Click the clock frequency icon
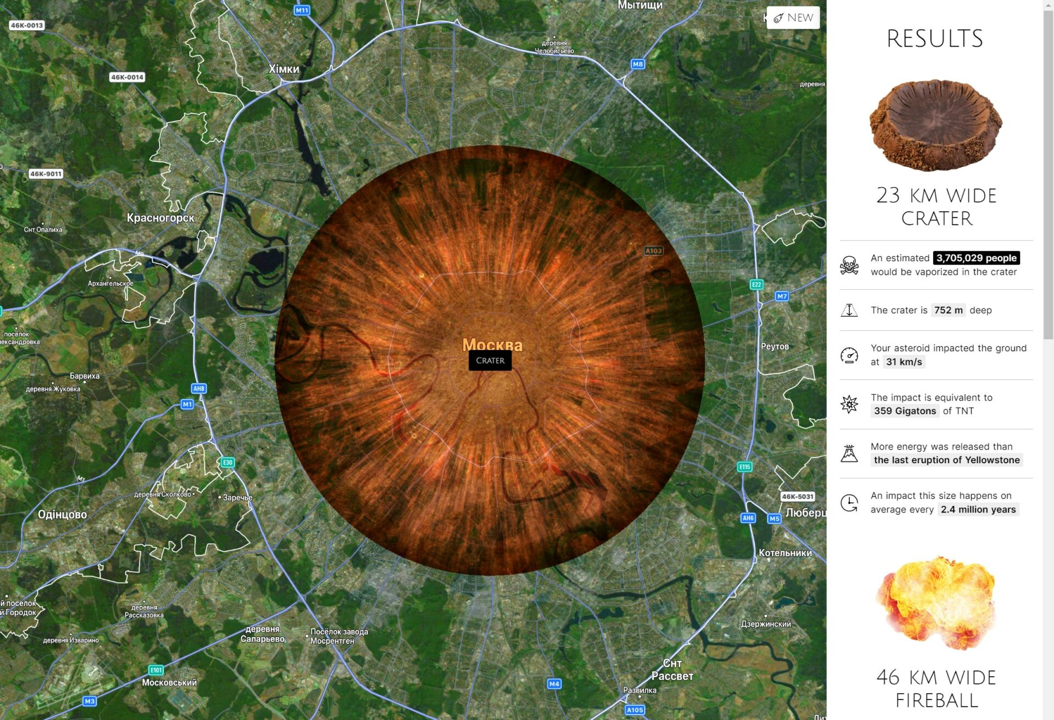 (x=849, y=503)
